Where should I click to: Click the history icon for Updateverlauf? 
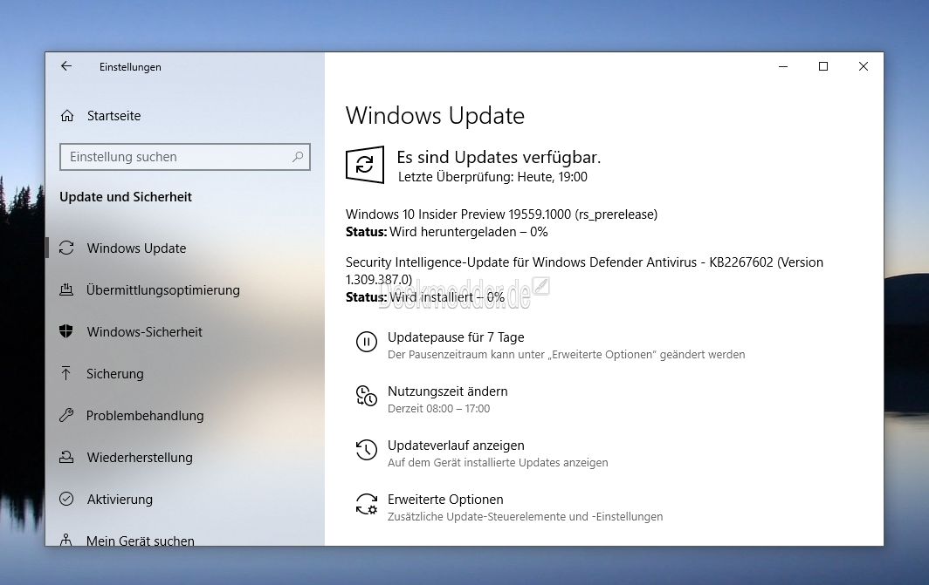tap(366, 450)
